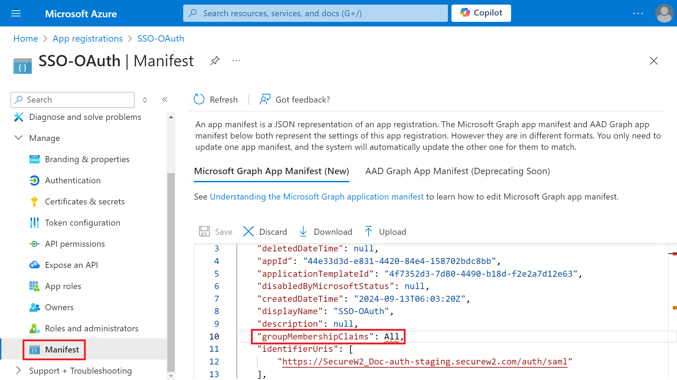Toggle expand/collapse all menu groups
Screen dimensions: 677x380
pos(145,100)
